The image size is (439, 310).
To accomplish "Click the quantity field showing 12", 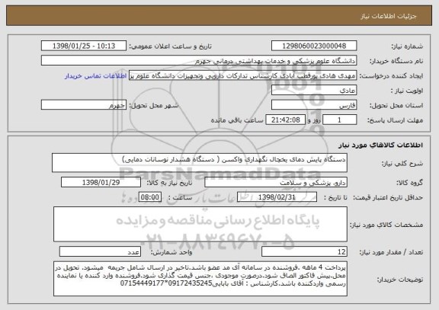I will [304, 252].
